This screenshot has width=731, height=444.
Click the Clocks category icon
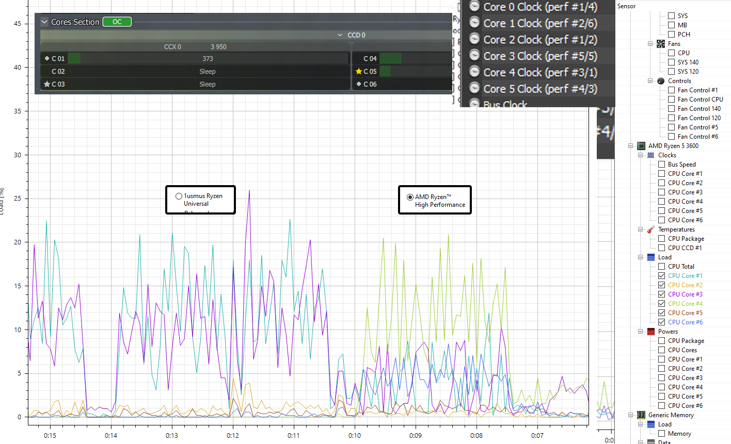click(651, 155)
